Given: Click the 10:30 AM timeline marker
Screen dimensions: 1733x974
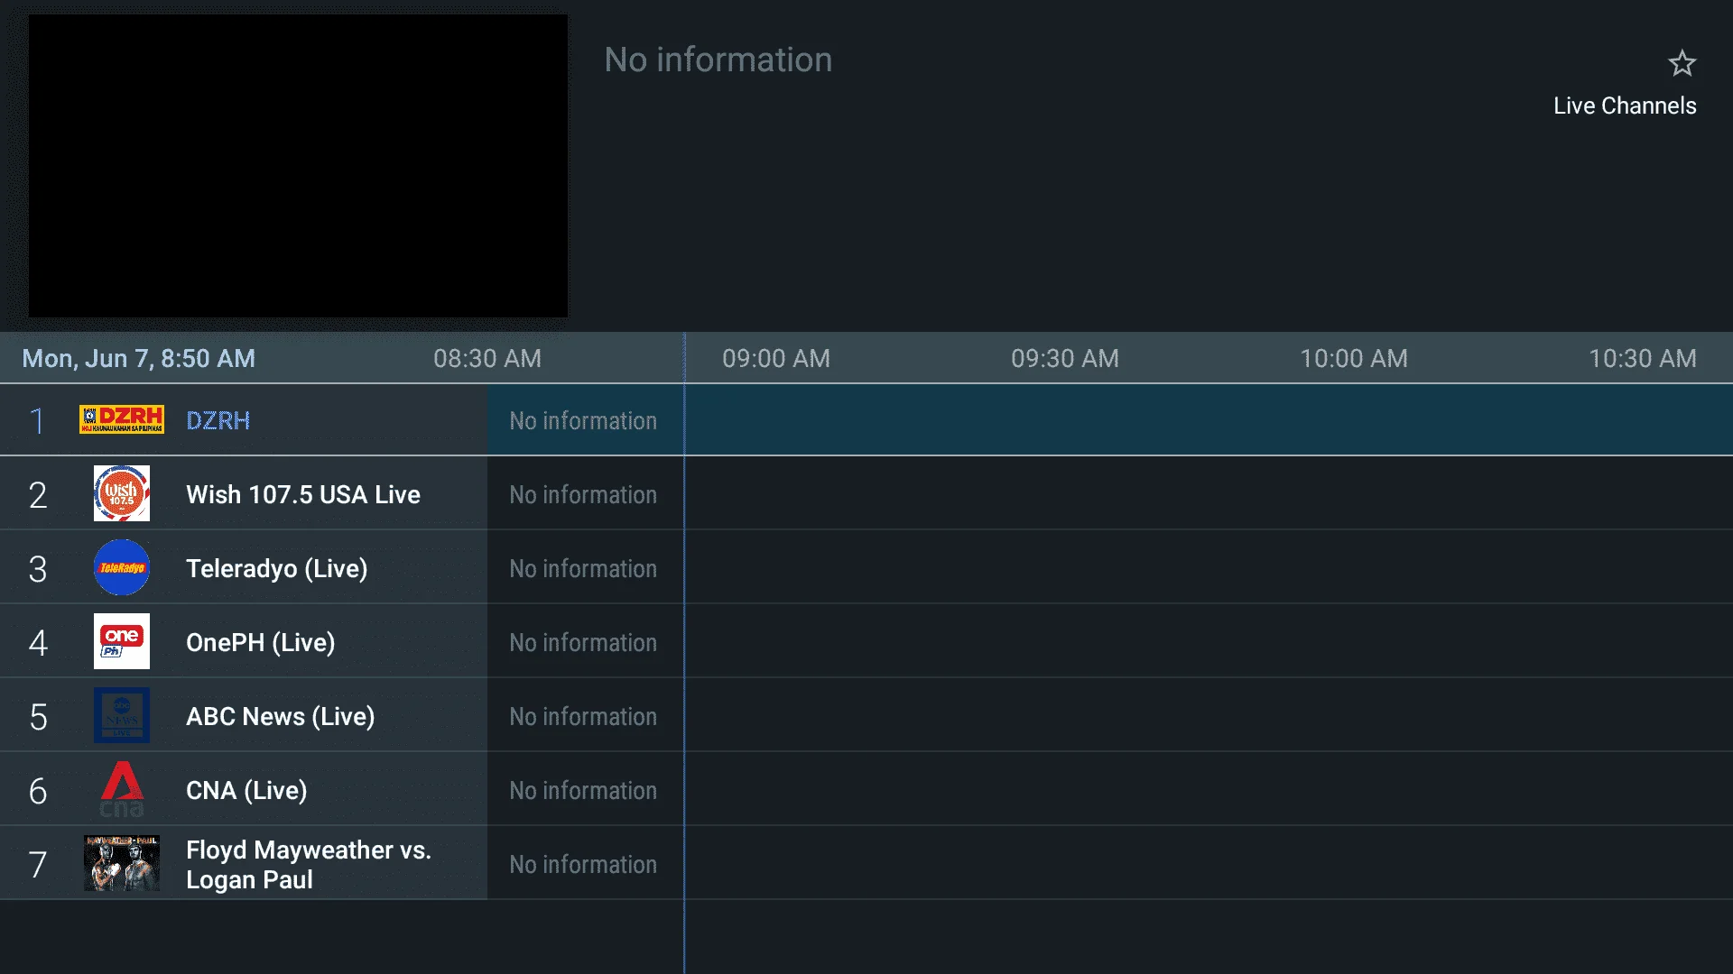Looking at the screenshot, I should coord(1643,359).
